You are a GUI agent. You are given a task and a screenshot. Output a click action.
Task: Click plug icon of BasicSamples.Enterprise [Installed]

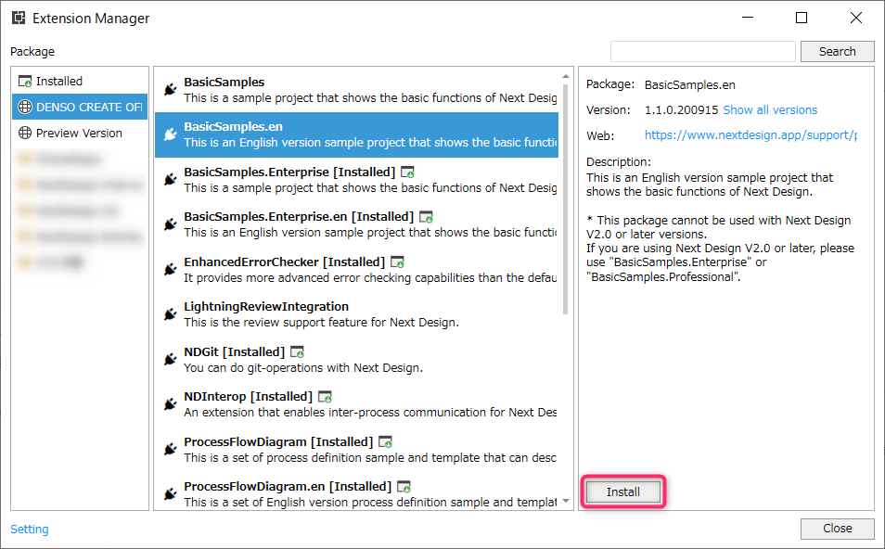(170, 179)
